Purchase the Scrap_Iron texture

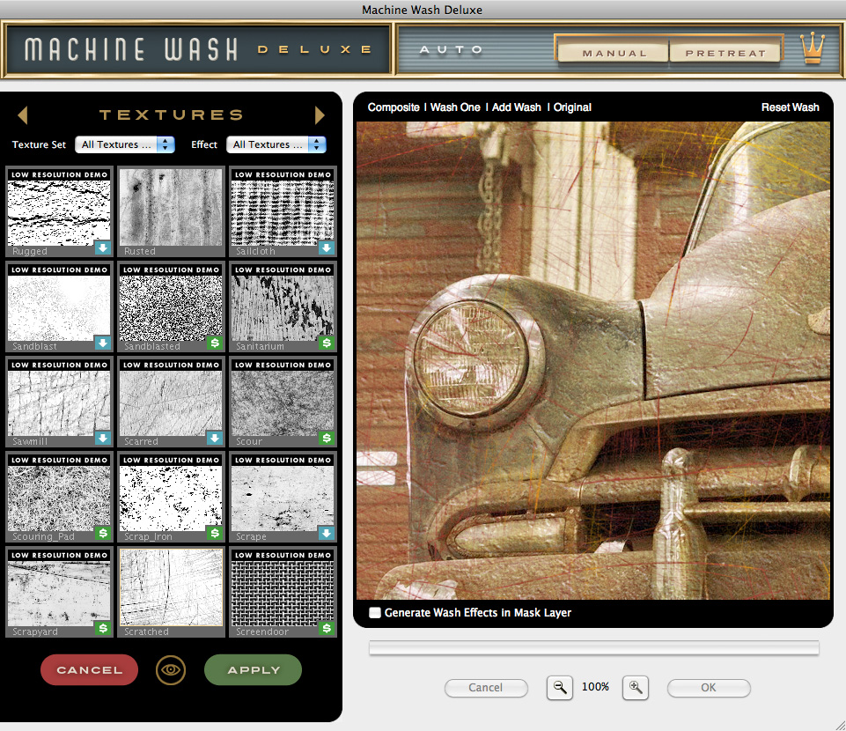click(215, 534)
